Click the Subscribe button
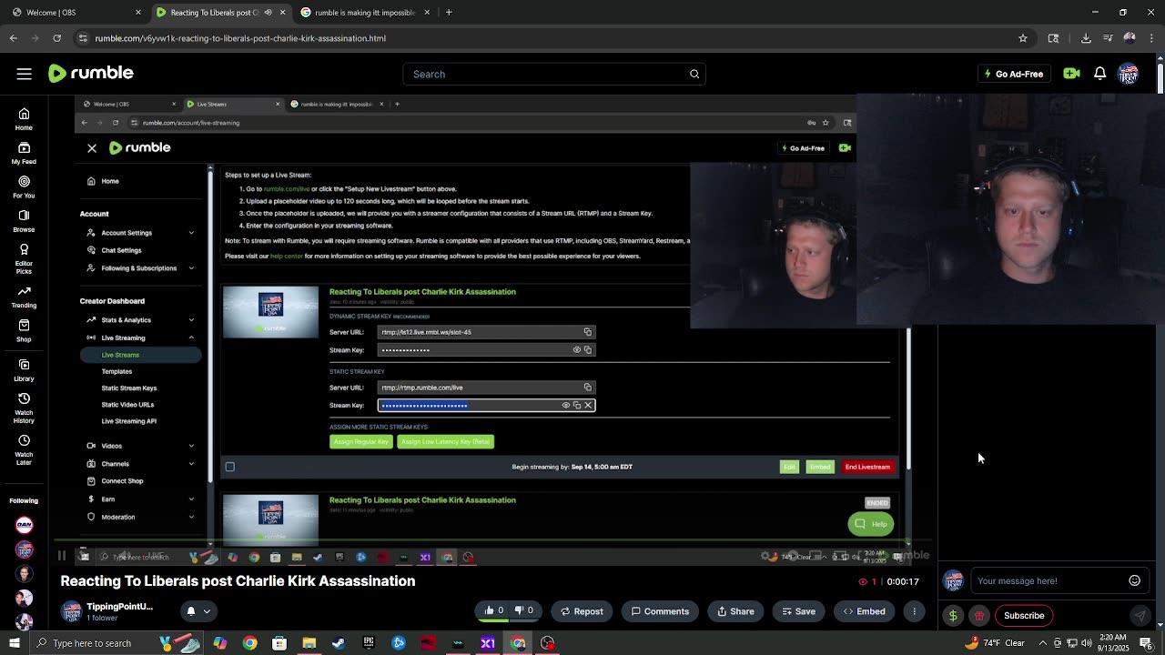 pyautogui.click(x=1024, y=616)
